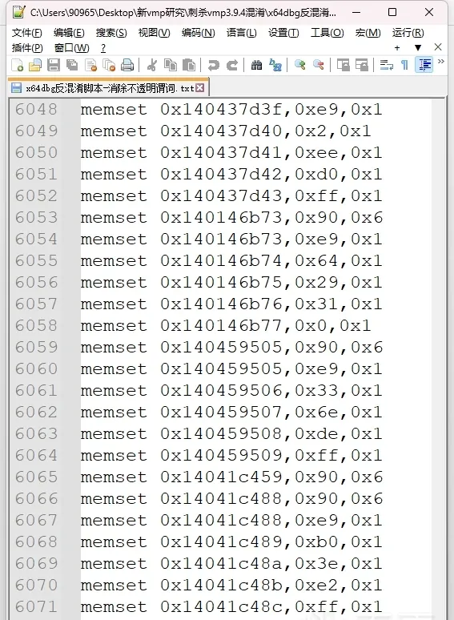Click the text memset 0x140459506,0x33,0x1
This screenshot has width=454, height=620.
click(231, 391)
